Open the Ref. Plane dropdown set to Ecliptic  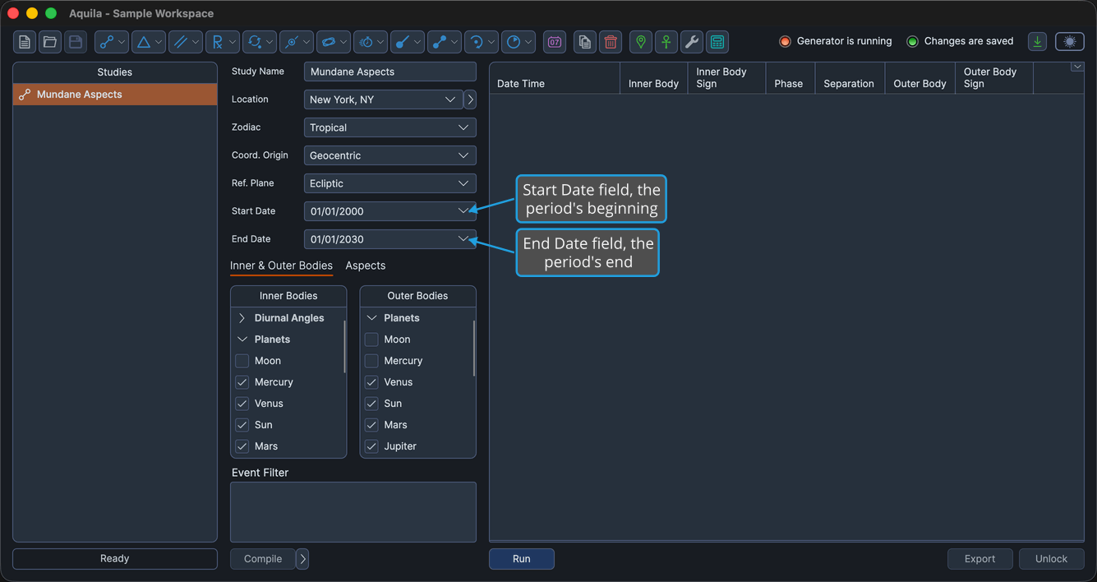(x=389, y=183)
